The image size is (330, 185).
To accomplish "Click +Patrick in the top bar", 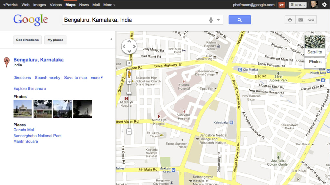I will (10, 5).
